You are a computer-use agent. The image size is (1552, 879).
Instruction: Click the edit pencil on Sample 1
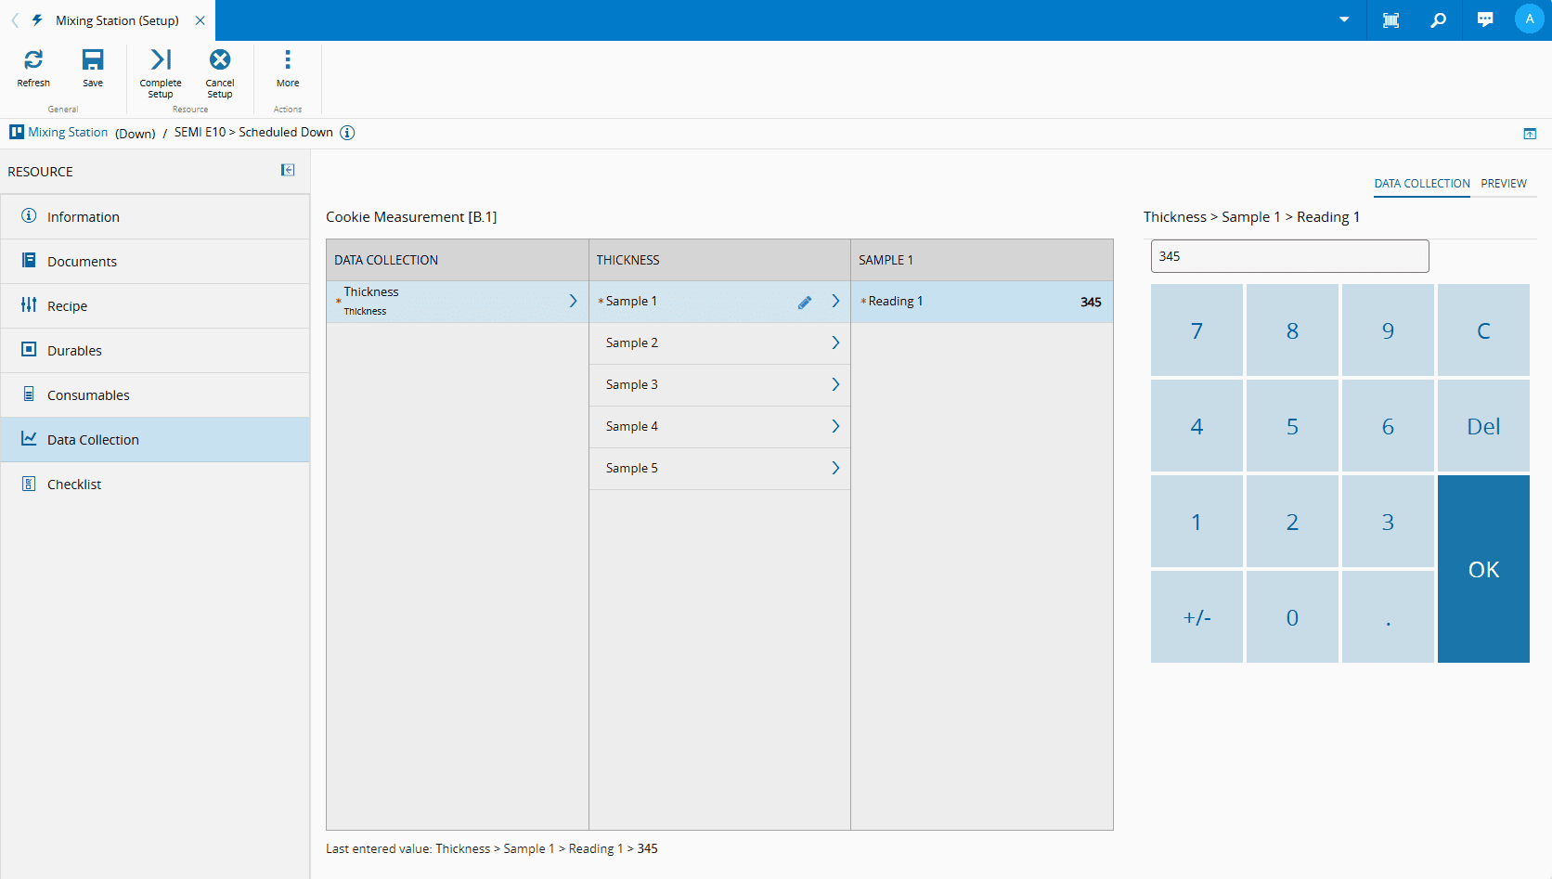805,303
